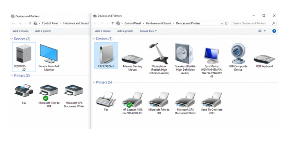Collapse the Printers (5) group
This screenshot has width=290, height=145.
coord(94,82)
